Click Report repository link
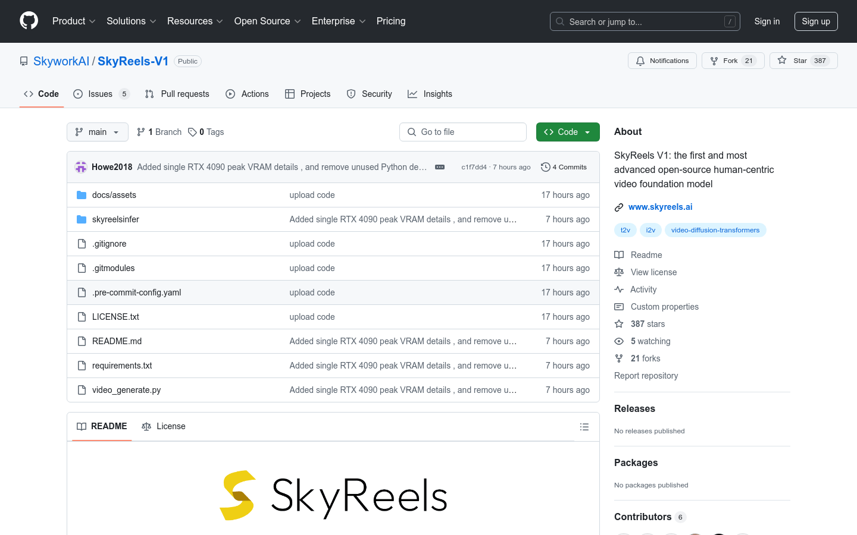This screenshot has height=535, width=857. 646,376
